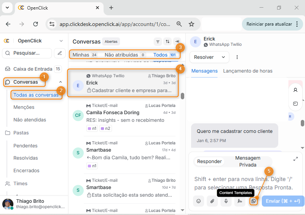Viewport: 305px width, 215px height.
Task: Collapse the Conversas sidebar section
Action: coord(60,82)
